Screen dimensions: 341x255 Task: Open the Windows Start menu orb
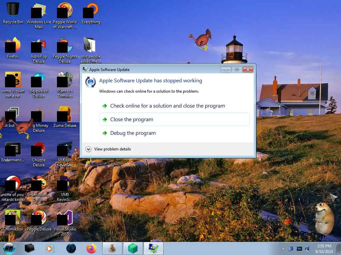[9, 248]
